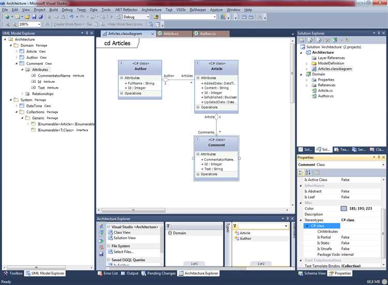This screenshot has height=285, width=388.
Task: Click the diagram horizontal scrollbar thumb
Action: coord(133,210)
